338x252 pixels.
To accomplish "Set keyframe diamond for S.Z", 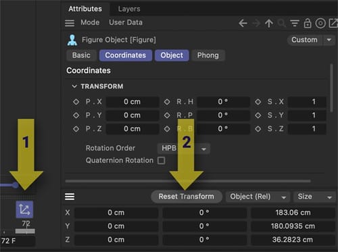I will click(258, 129).
